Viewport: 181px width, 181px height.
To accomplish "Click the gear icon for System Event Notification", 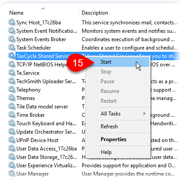I will 12,31.
